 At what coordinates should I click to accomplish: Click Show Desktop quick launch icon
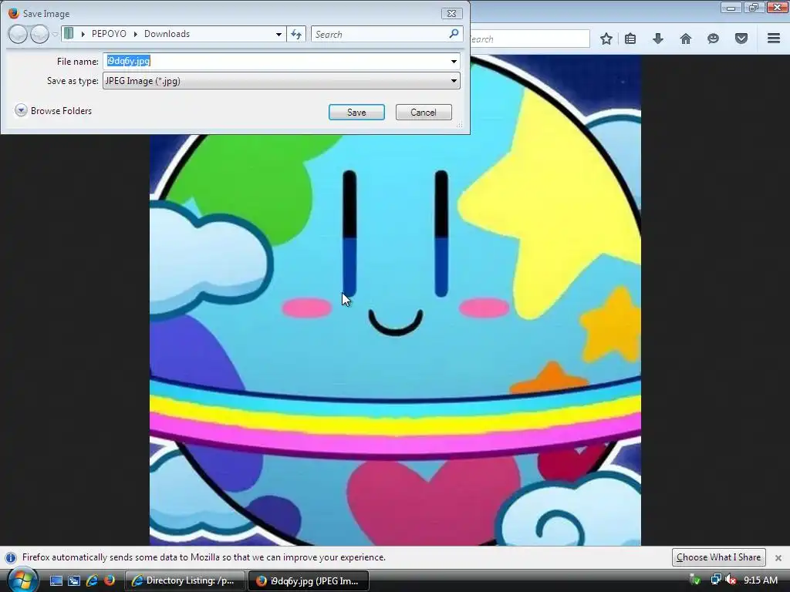coord(56,581)
